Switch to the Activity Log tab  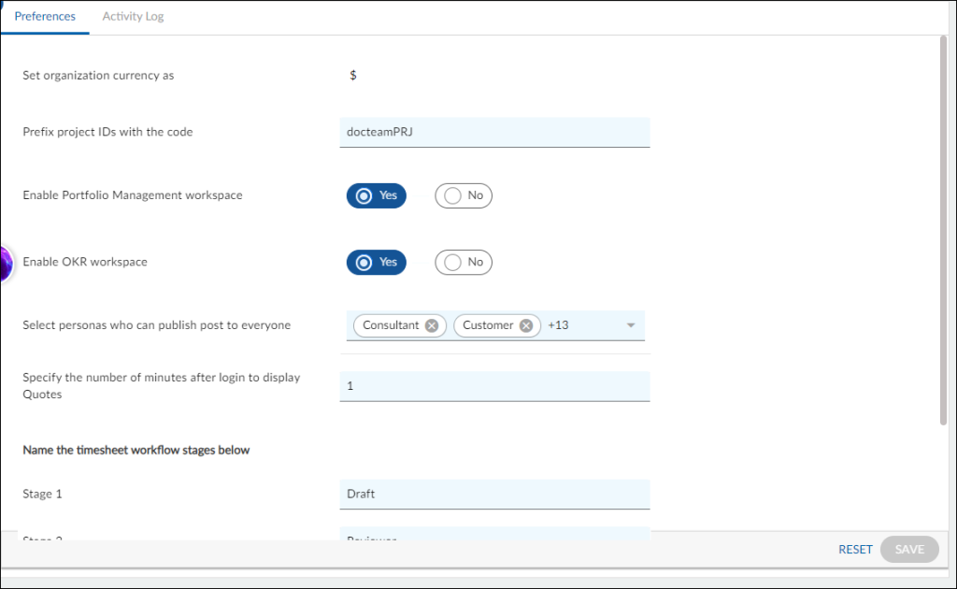132,16
